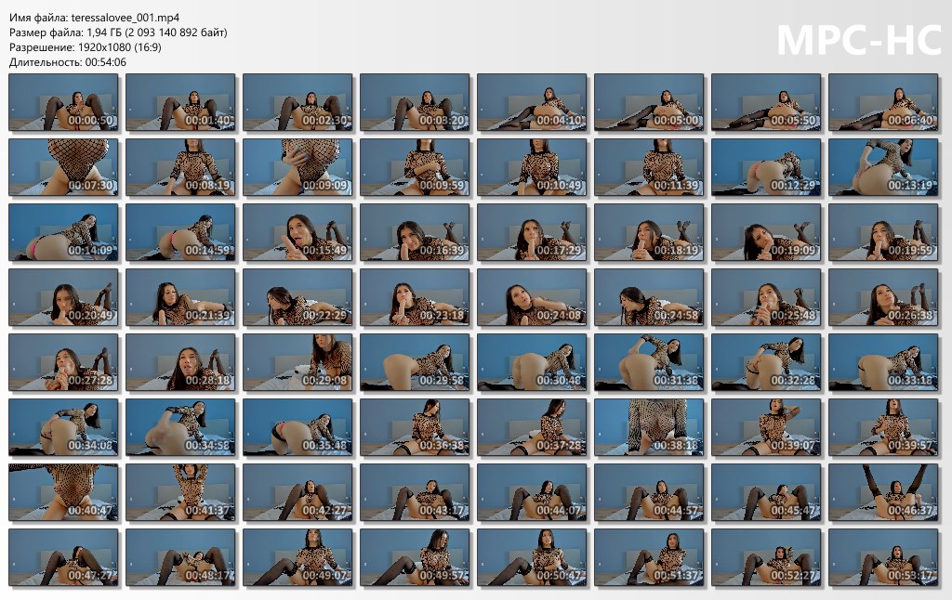
Task: Select the thumbnail stamped 00:00:50
Action: tap(63, 102)
